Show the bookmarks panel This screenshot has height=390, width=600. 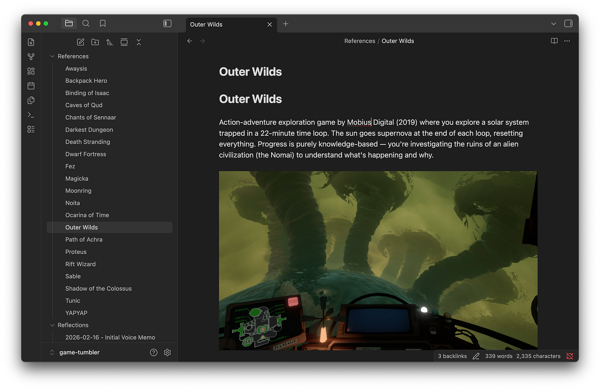(103, 23)
